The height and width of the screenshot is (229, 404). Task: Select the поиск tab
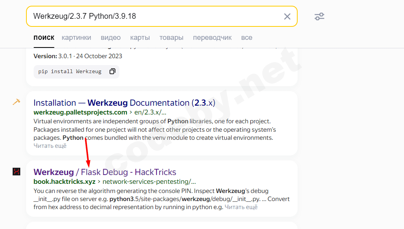pos(44,38)
